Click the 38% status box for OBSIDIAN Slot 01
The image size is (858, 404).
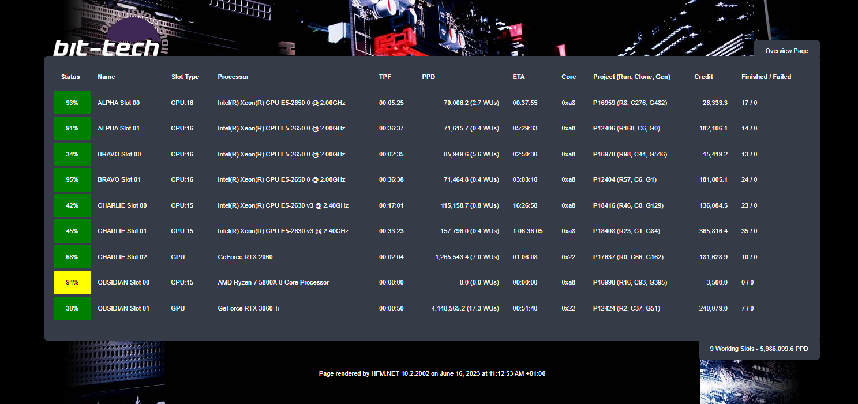(x=72, y=308)
